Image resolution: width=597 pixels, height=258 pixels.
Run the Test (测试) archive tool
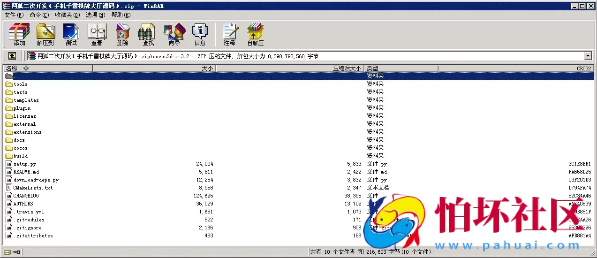click(x=71, y=34)
